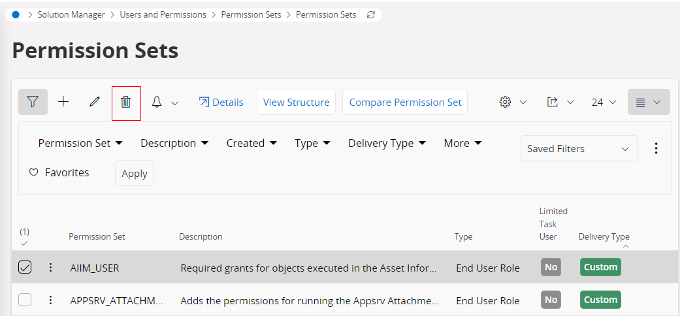Navigate to Users and Permissions breadcrumb
680x316 pixels.
pos(163,14)
